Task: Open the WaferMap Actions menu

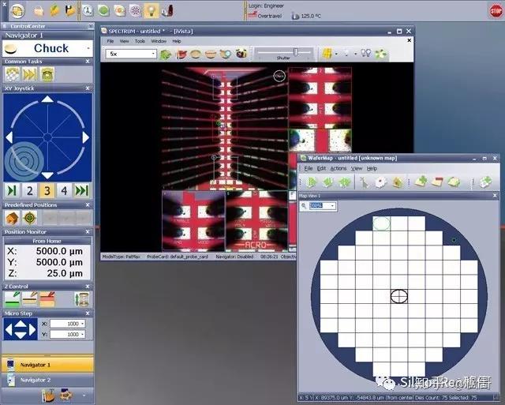Action: coord(339,168)
